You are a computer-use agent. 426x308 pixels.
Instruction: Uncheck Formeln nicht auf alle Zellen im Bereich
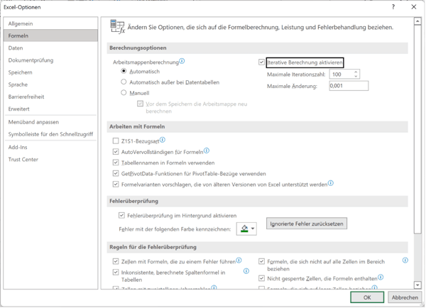pos(261,261)
